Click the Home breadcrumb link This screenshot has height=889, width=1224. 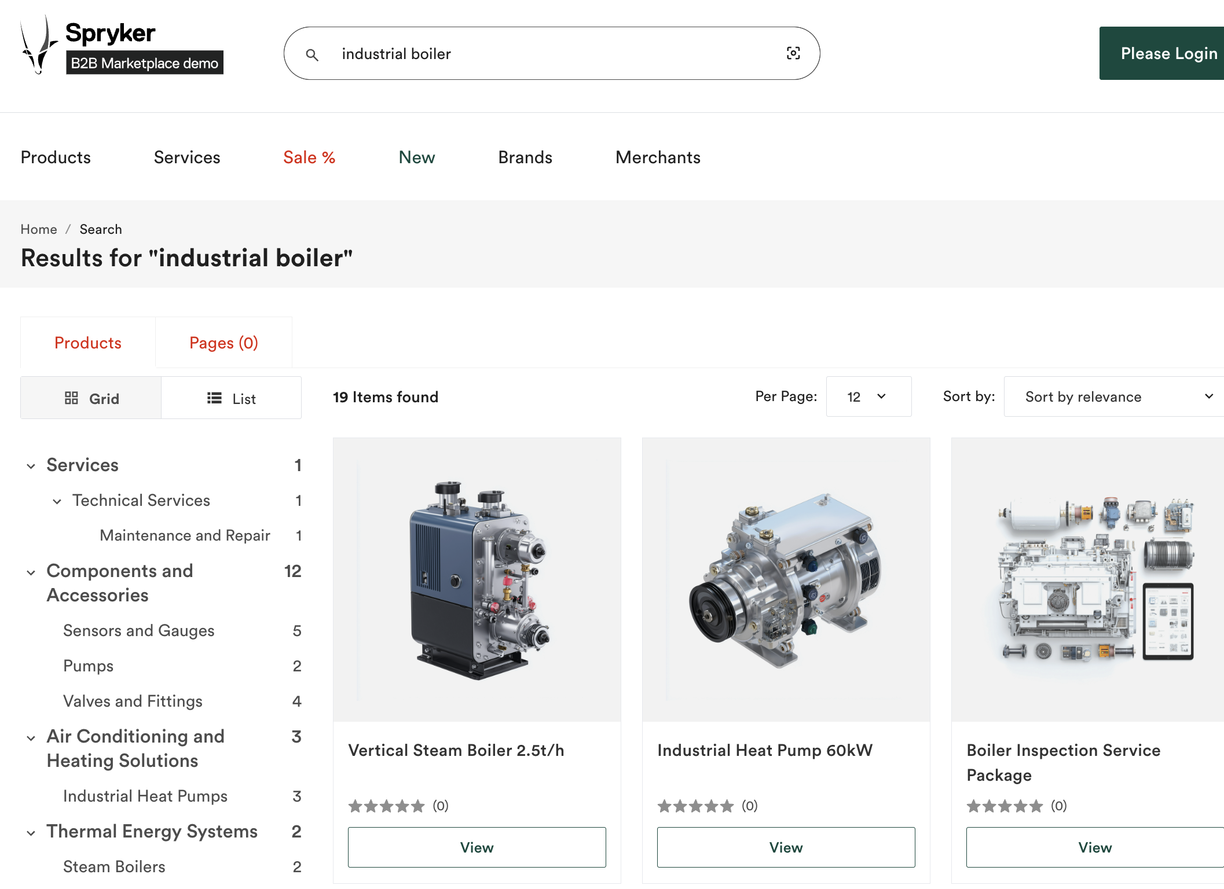39,229
